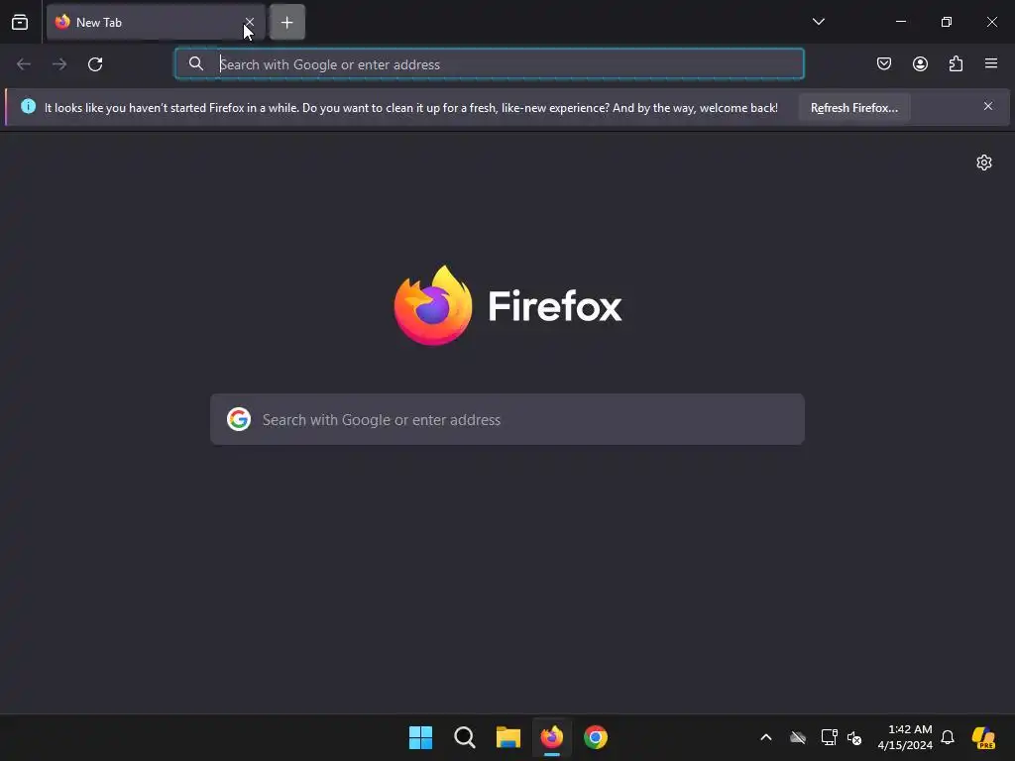Image resolution: width=1015 pixels, height=761 pixels.
Task: Select the New Tab tab
Action: [x=156, y=23]
